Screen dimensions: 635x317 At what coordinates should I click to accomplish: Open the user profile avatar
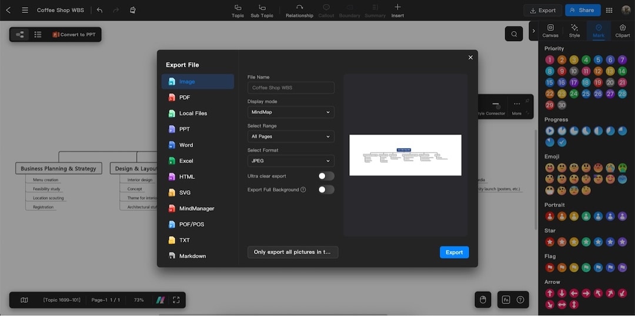coord(626,11)
